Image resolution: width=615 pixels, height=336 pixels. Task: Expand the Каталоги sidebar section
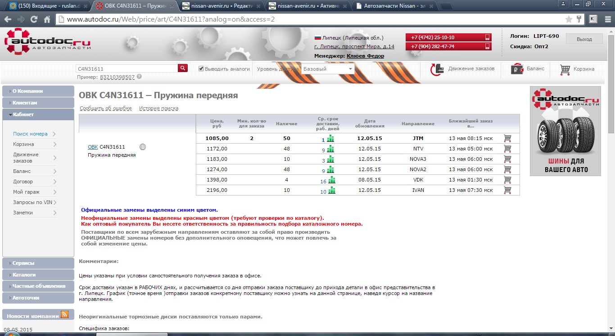tap(38, 275)
